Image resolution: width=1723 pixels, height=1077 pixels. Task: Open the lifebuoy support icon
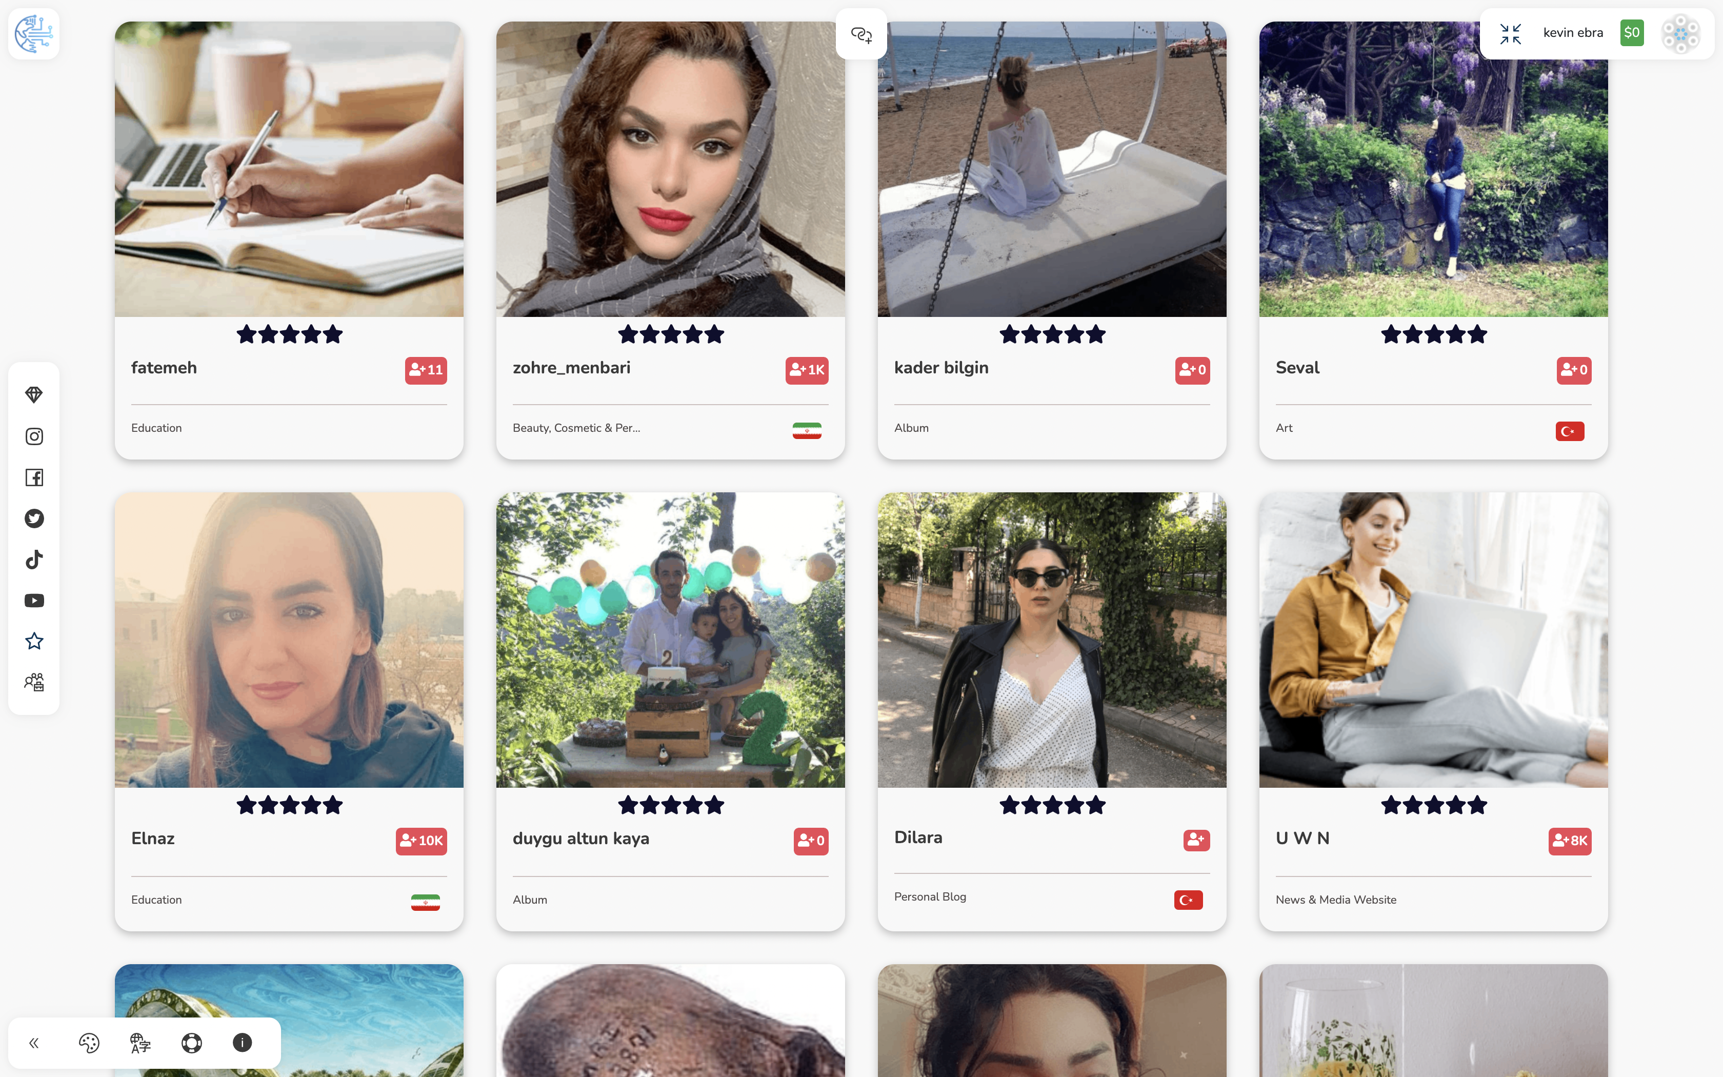tap(191, 1043)
